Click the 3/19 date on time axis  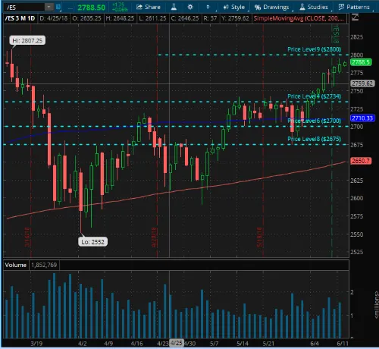click(x=36, y=344)
